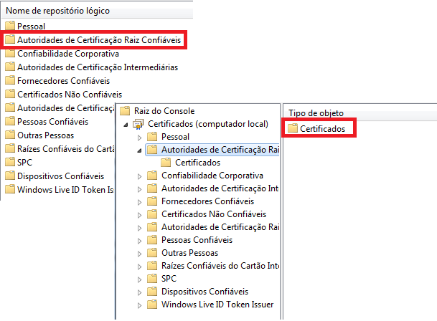This screenshot has height=321, width=437.
Task: Click the Raiz do Console folder icon
Action: point(126,111)
